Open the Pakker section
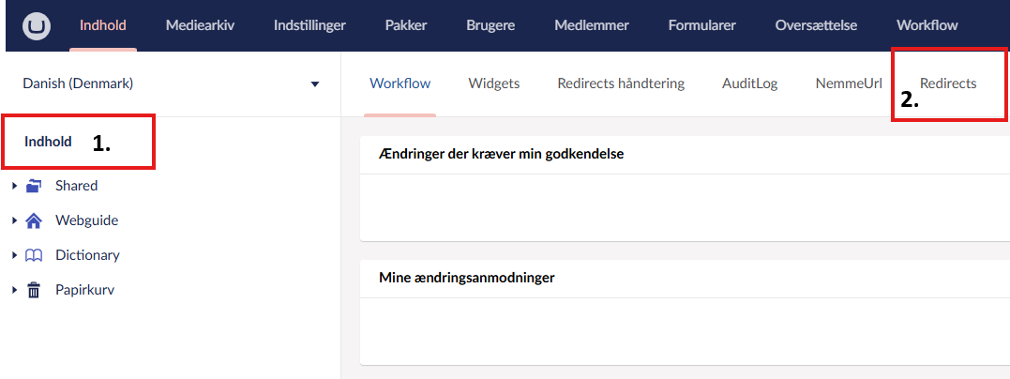 point(406,25)
